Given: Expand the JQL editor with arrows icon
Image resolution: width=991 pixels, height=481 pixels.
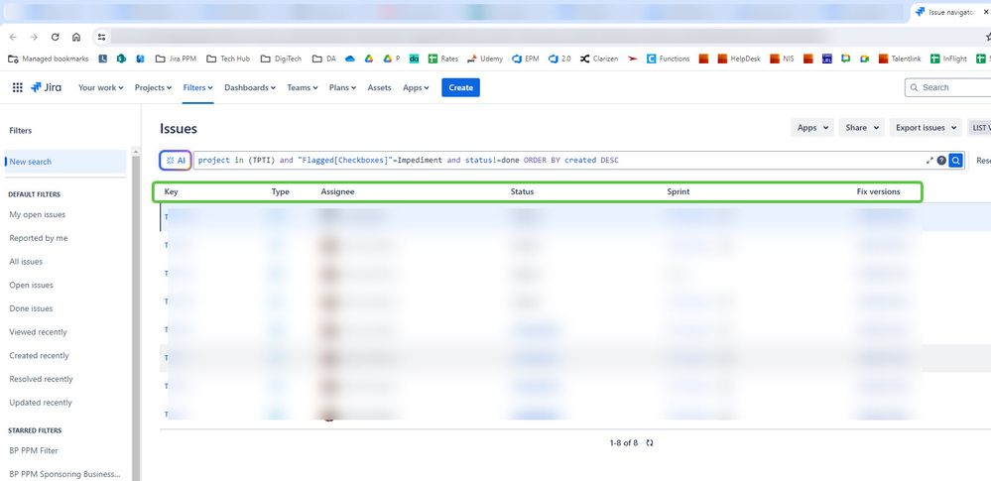Looking at the screenshot, I should click(929, 161).
